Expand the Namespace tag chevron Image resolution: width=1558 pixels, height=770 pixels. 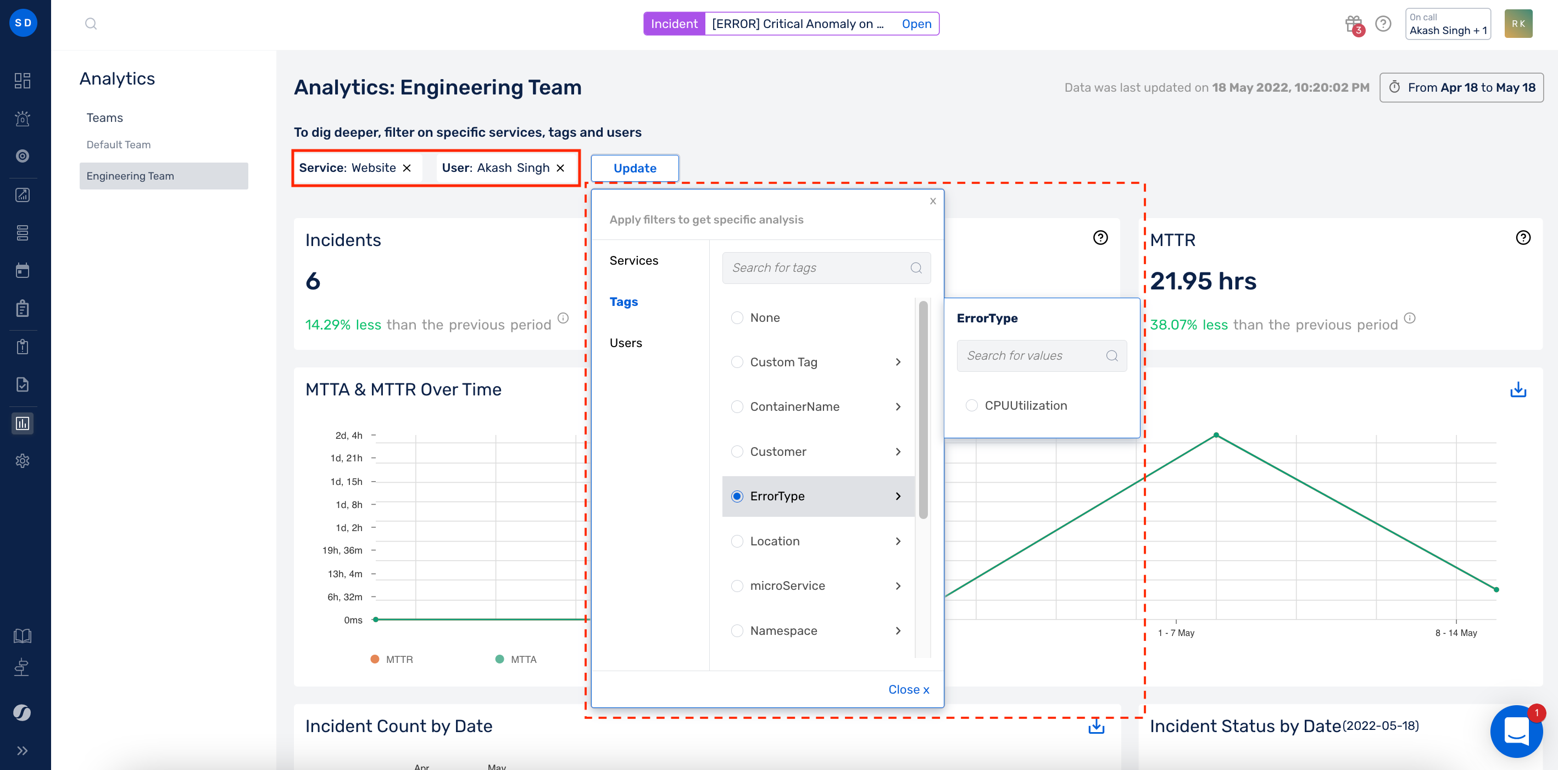[x=899, y=630]
